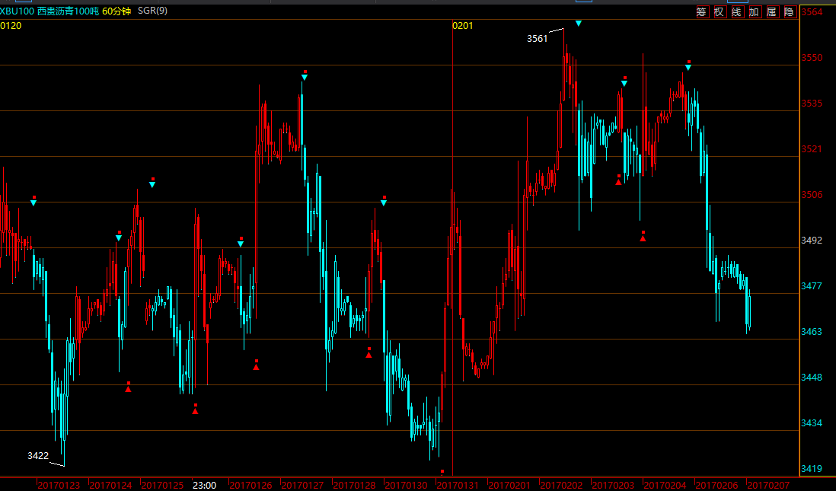Click the 3477 price axis label
Image resolution: width=836 pixels, height=491 pixels.
coord(812,286)
